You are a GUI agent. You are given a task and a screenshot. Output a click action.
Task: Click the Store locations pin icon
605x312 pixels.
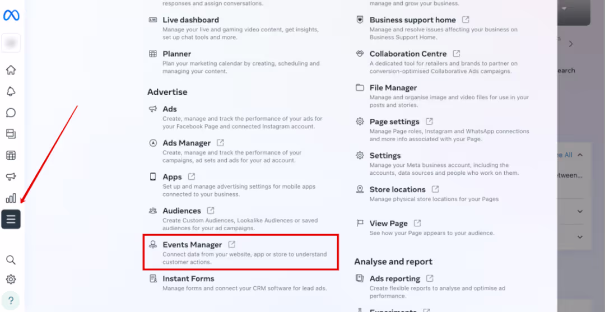click(360, 189)
